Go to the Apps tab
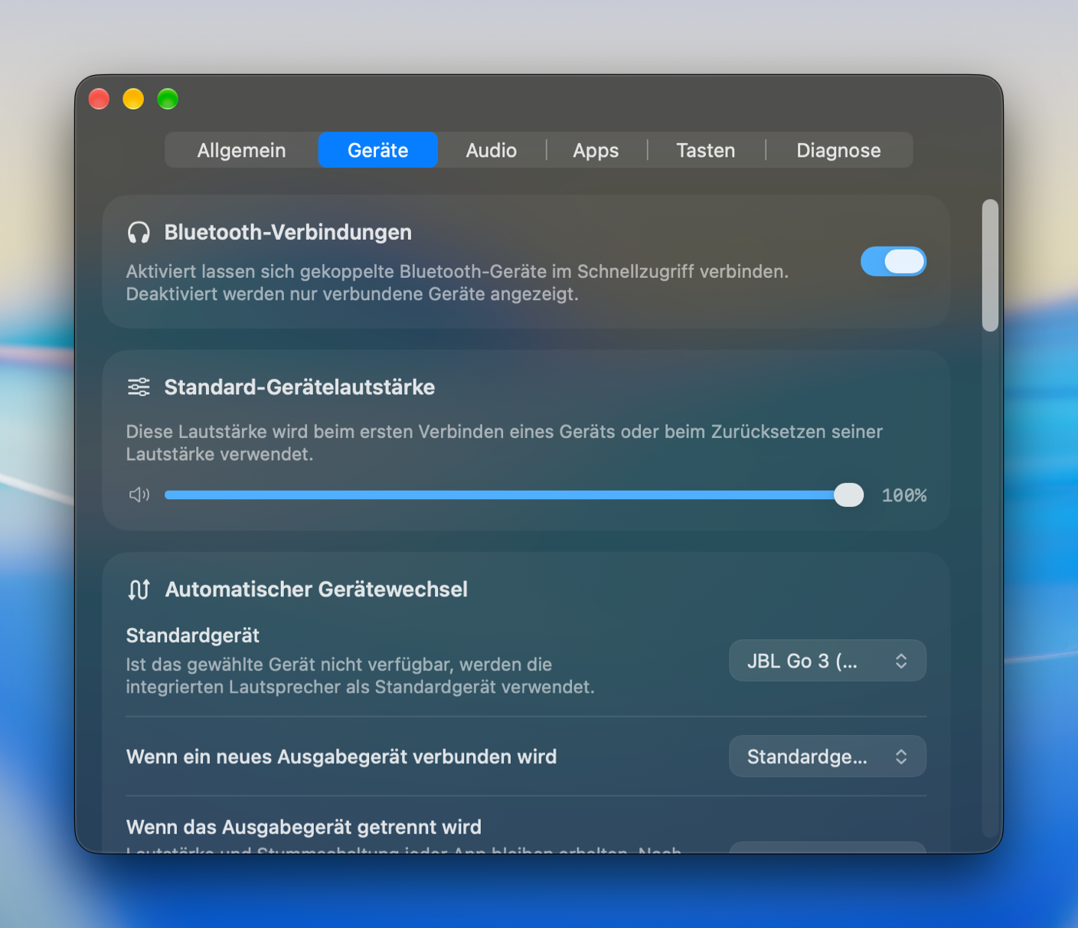The height and width of the screenshot is (928, 1078). (596, 150)
